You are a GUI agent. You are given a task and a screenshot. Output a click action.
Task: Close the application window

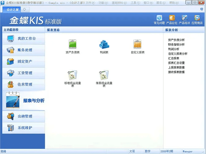pos(201,3)
